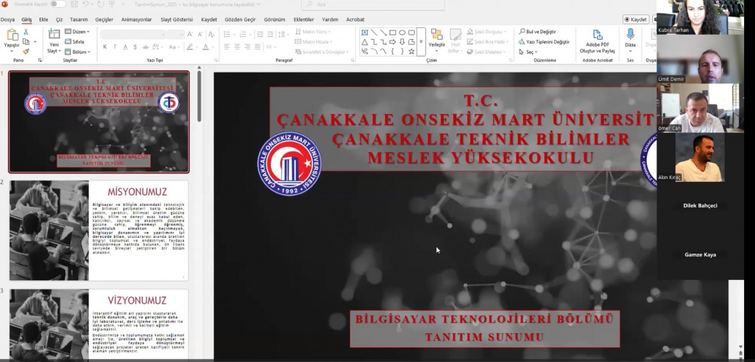The width and height of the screenshot is (755, 362).
Task: Switch to the Geçişler tab
Action: [104, 20]
